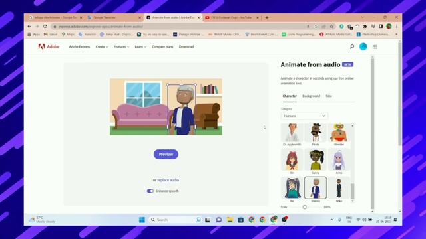The height and width of the screenshot is (239, 426).
Task: Click the address bar URL field
Action: [x=179, y=27]
